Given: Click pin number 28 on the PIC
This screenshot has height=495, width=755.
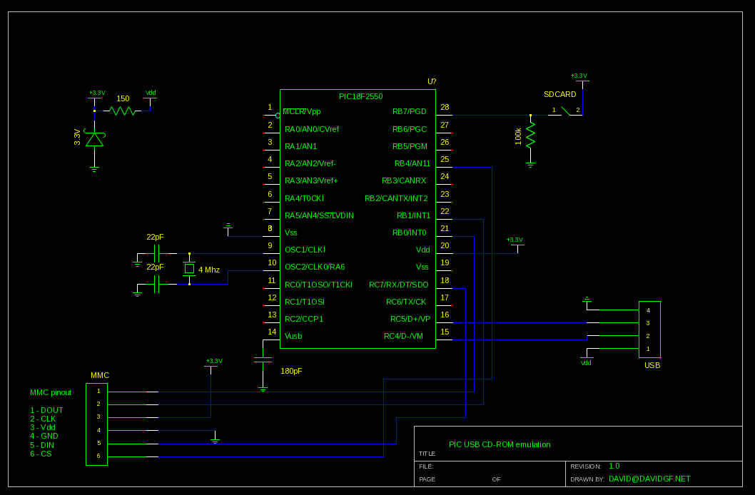Looking at the screenshot, I should point(445,107).
